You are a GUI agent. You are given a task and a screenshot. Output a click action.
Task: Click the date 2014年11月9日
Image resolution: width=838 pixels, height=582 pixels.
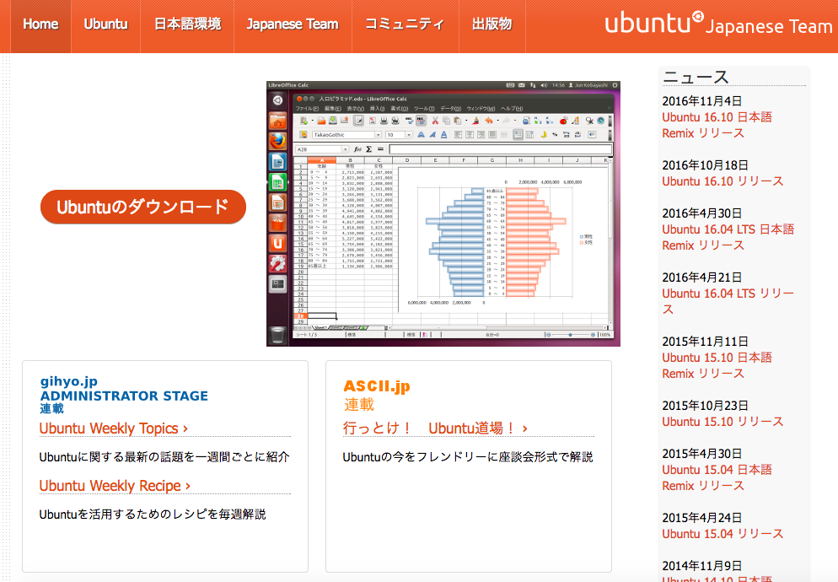[x=701, y=566]
